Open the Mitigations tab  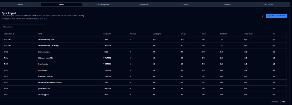coord(144,5)
